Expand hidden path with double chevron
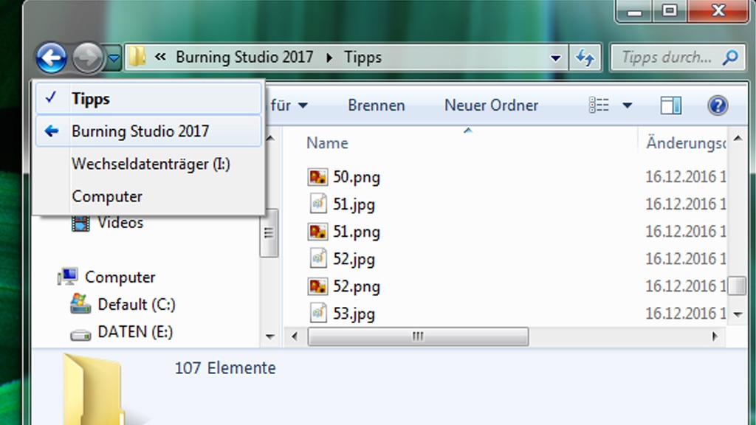 click(x=160, y=57)
